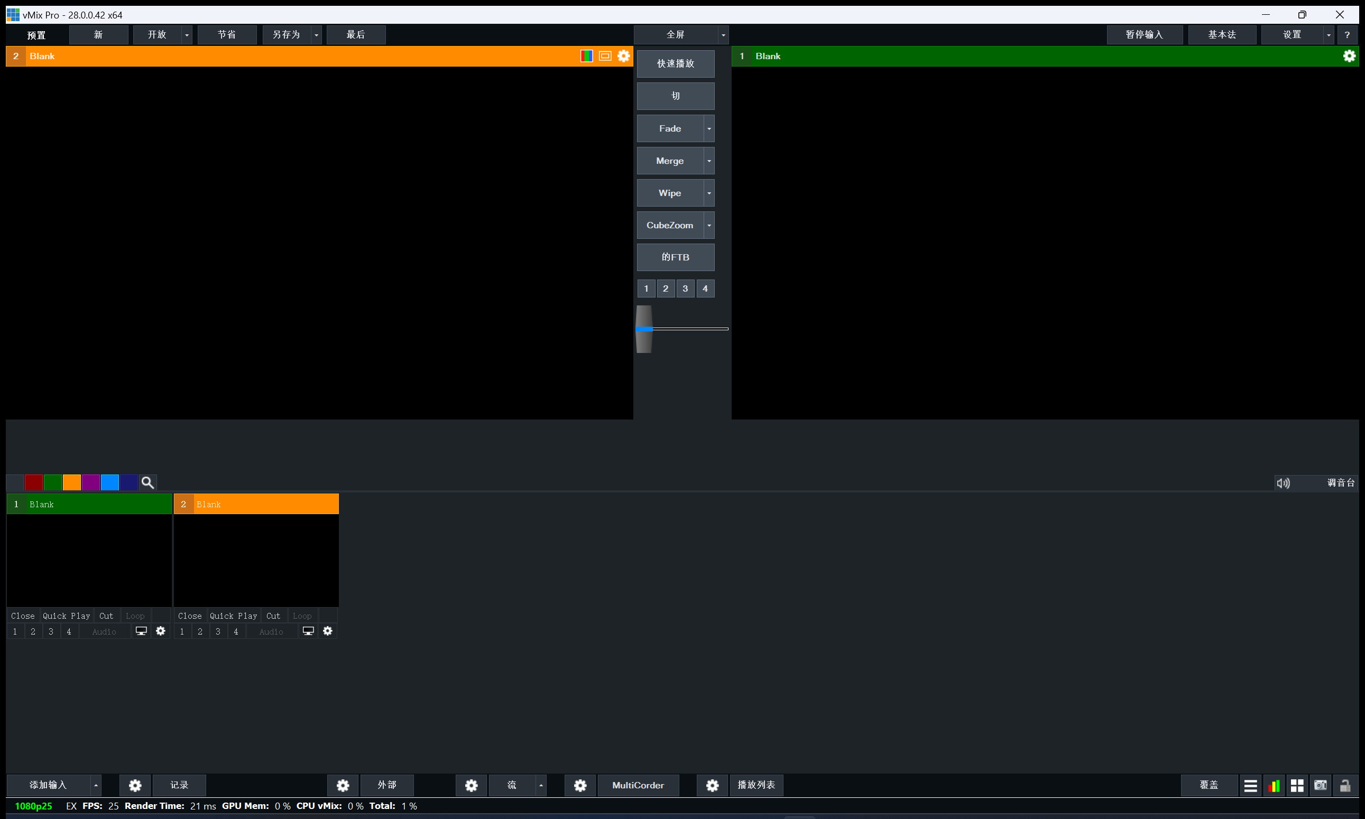
Task: Open the 全屏 dropdown arrow
Action: pyautogui.click(x=723, y=35)
